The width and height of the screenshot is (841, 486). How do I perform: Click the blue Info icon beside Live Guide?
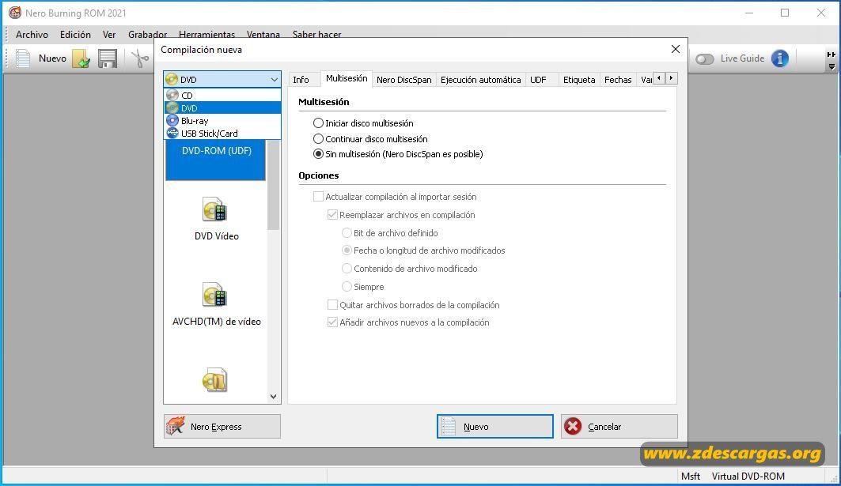[x=780, y=58]
